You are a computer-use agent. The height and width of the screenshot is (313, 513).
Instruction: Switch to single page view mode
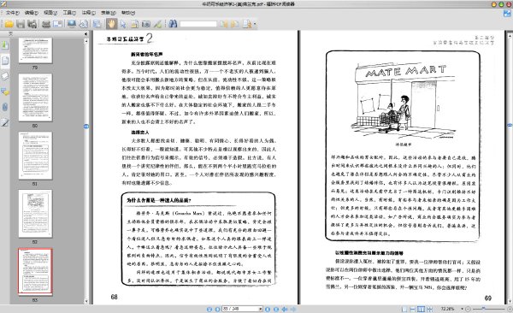[404, 309]
